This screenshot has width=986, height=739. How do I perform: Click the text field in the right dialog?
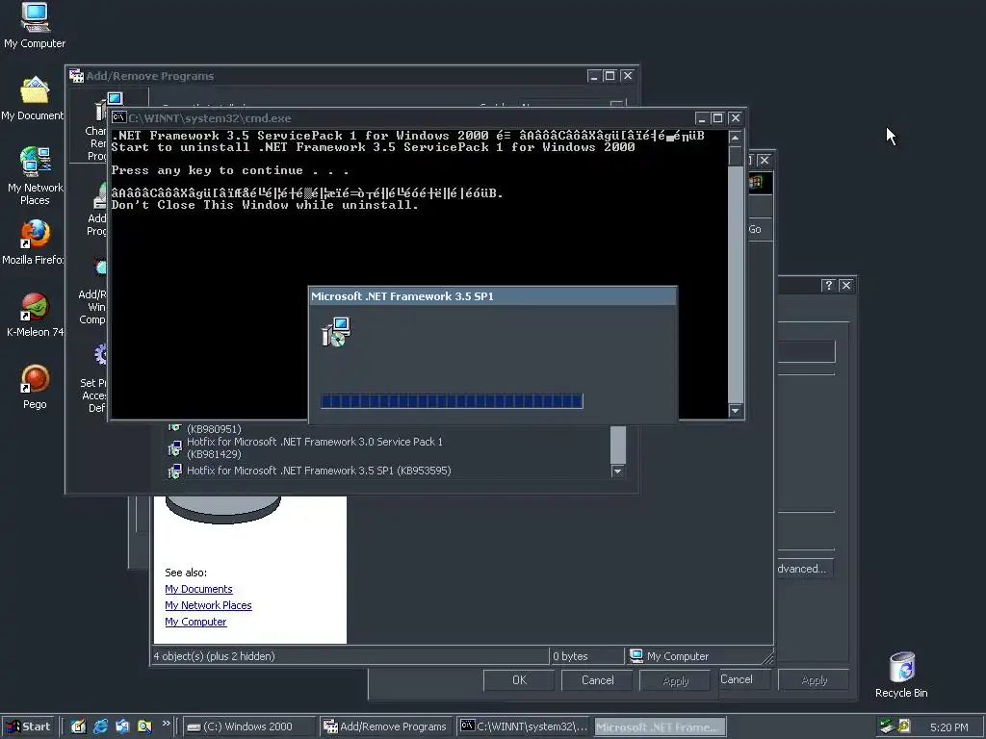[x=806, y=352]
